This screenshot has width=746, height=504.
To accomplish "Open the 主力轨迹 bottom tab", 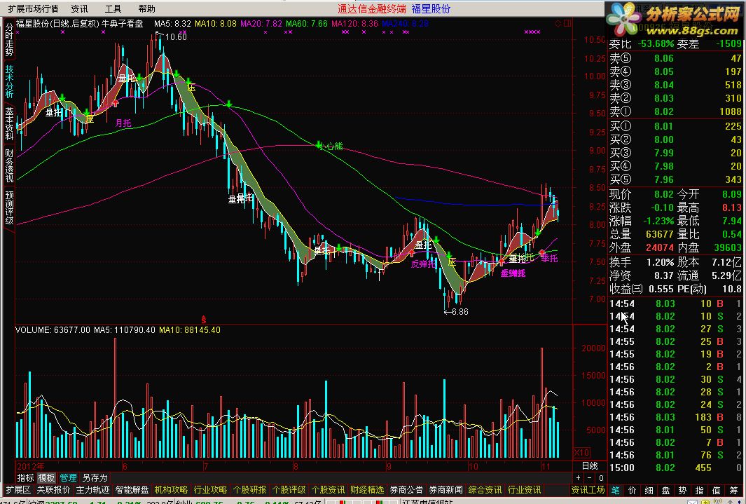I will (92, 490).
